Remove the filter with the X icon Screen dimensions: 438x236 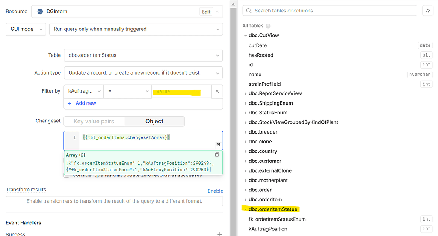click(217, 91)
